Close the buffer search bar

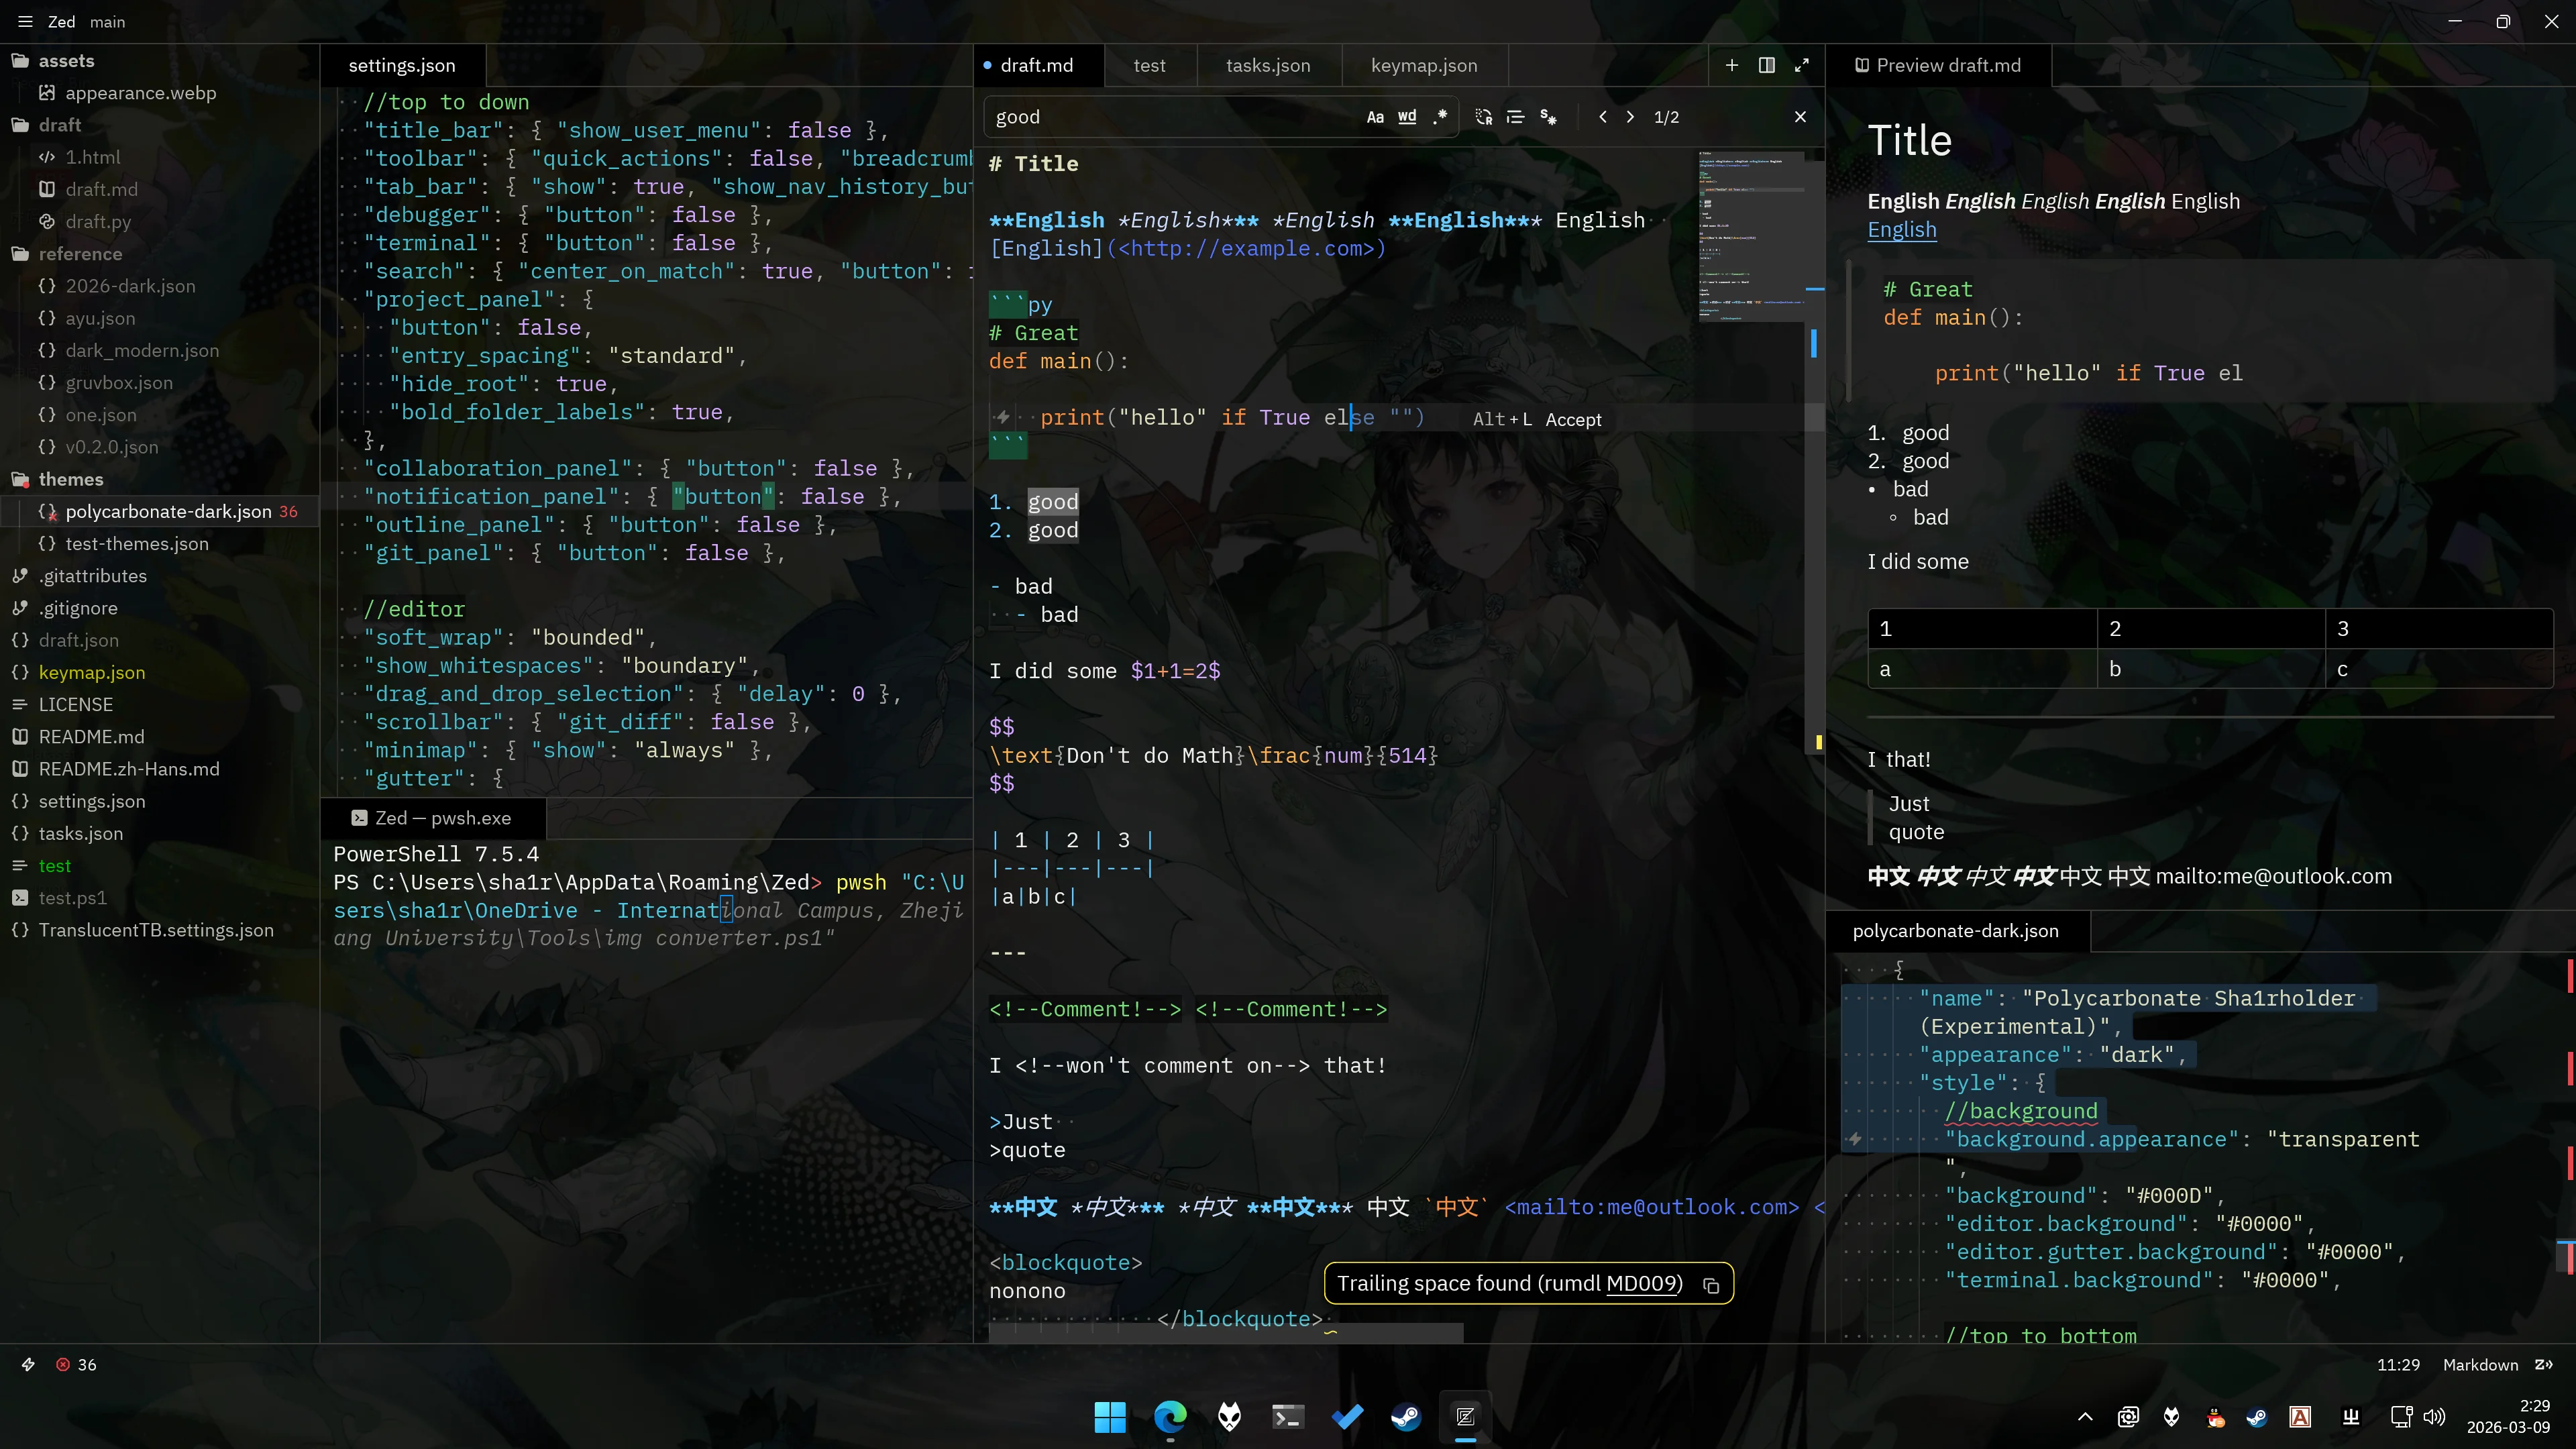pos(1800,117)
